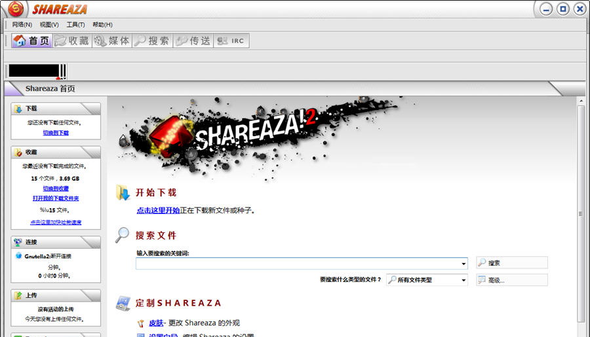Click the 高级... advanced search button
The height and width of the screenshot is (337, 590).
pos(512,280)
